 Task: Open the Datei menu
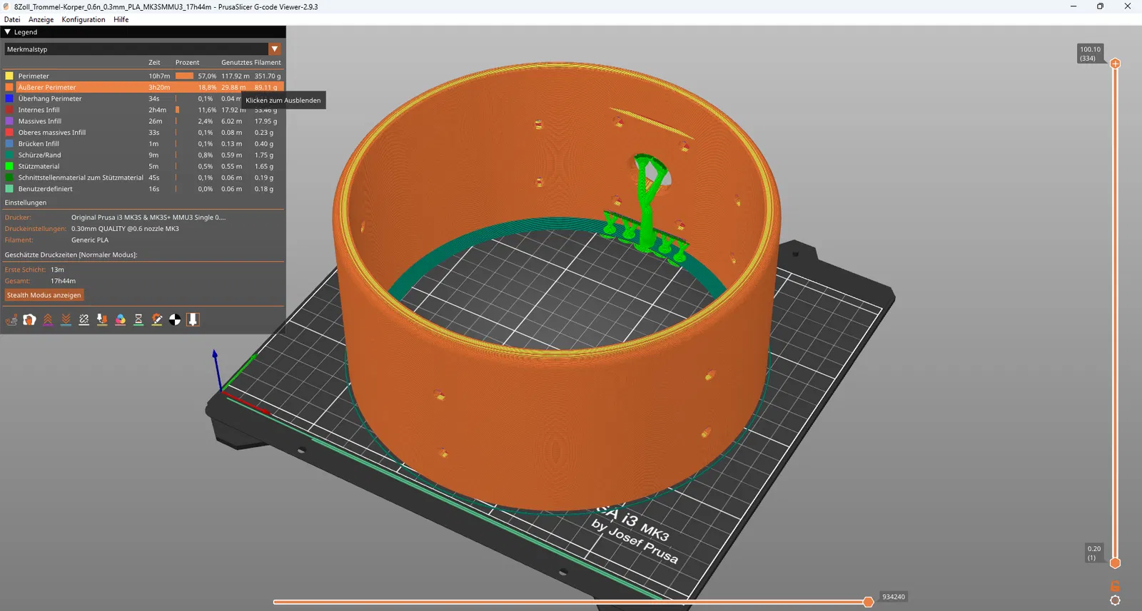pyautogui.click(x=12, y=19)
